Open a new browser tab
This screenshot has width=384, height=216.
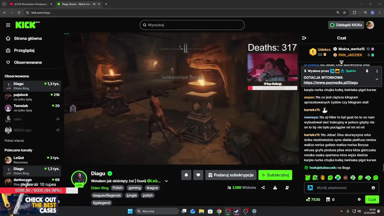pyautogui.click(x=106, y=4)
